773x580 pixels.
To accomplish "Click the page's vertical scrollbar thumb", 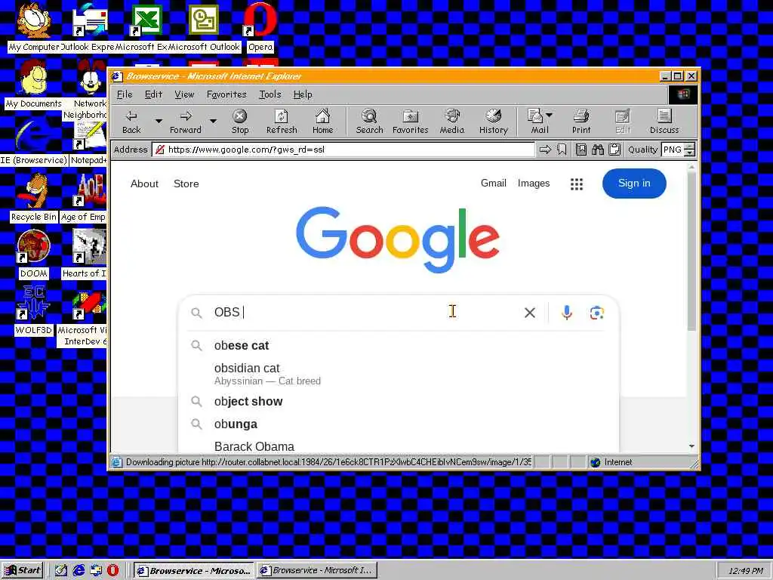I will pyautogui.click(x=691, y=251).
